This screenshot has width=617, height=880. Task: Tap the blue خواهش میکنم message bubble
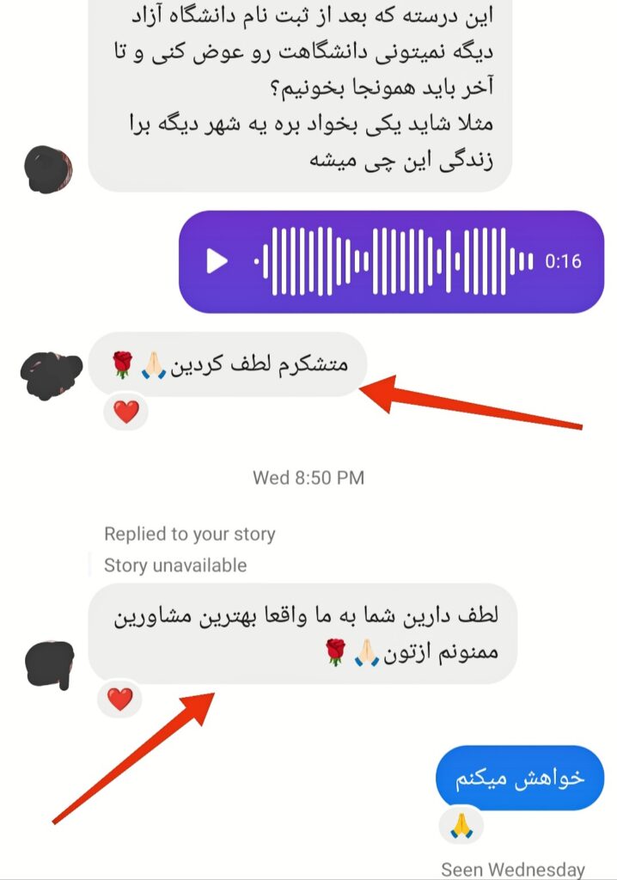[x=520, y=778]
